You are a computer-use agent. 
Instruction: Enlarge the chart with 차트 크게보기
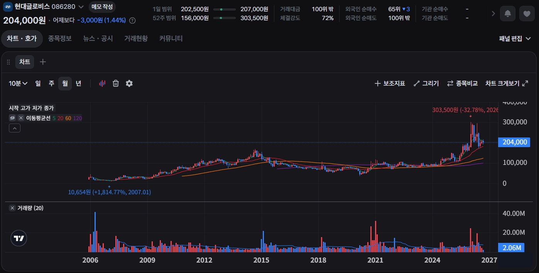pos(507,83)
